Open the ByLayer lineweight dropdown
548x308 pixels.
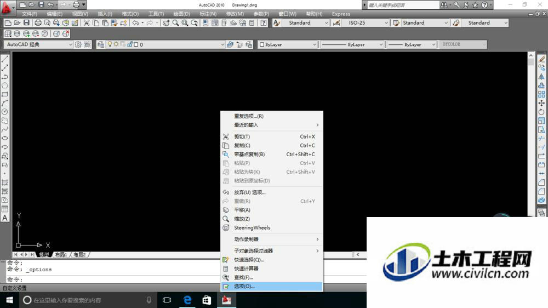[x=412, y=45]
